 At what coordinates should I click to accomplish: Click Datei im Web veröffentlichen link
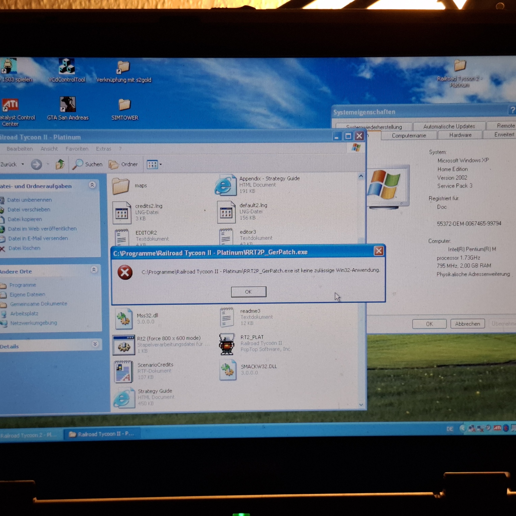42,229
